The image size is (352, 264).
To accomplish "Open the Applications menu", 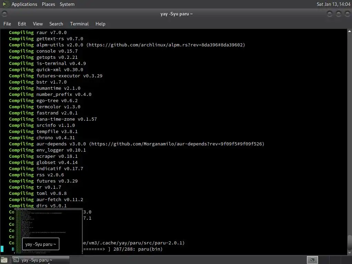I will [x=24, y=4].
